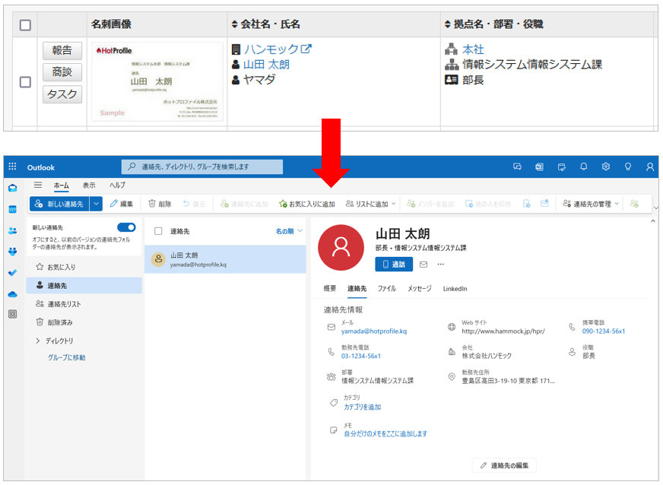Expand toolbar overflow chevron at right edge
The width and height of the screenshot is (663, 485).
click(x=656, y=208)
